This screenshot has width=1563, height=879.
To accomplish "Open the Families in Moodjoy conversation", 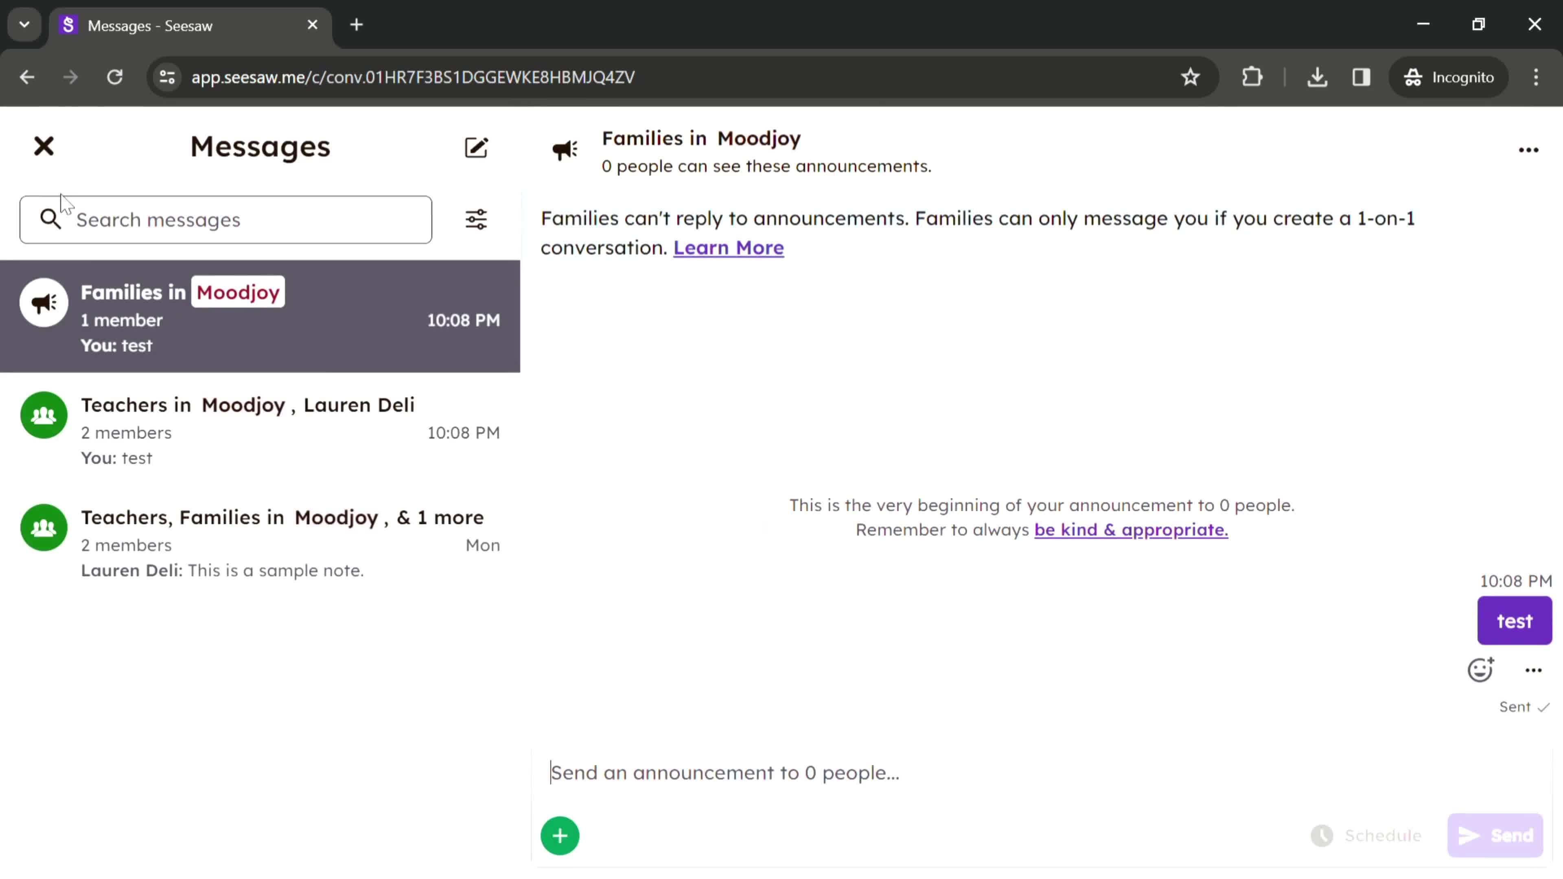I will coord(260,317).
